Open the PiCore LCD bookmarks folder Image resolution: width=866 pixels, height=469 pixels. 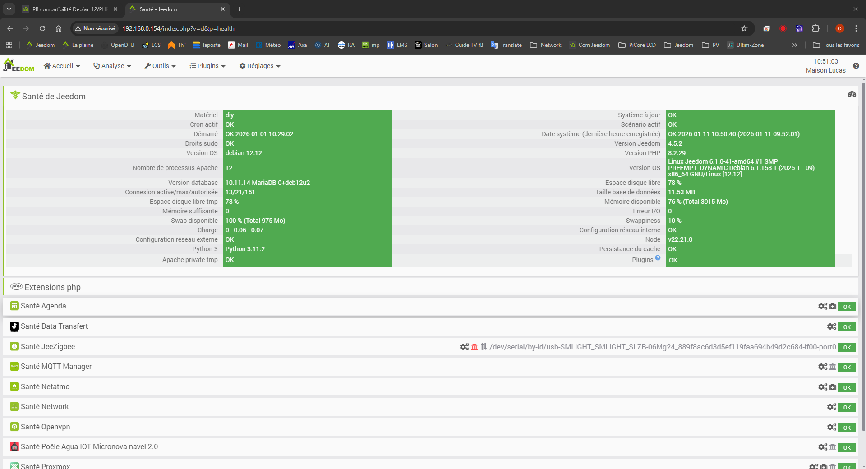pyautogui.click(x=637, y=45)
